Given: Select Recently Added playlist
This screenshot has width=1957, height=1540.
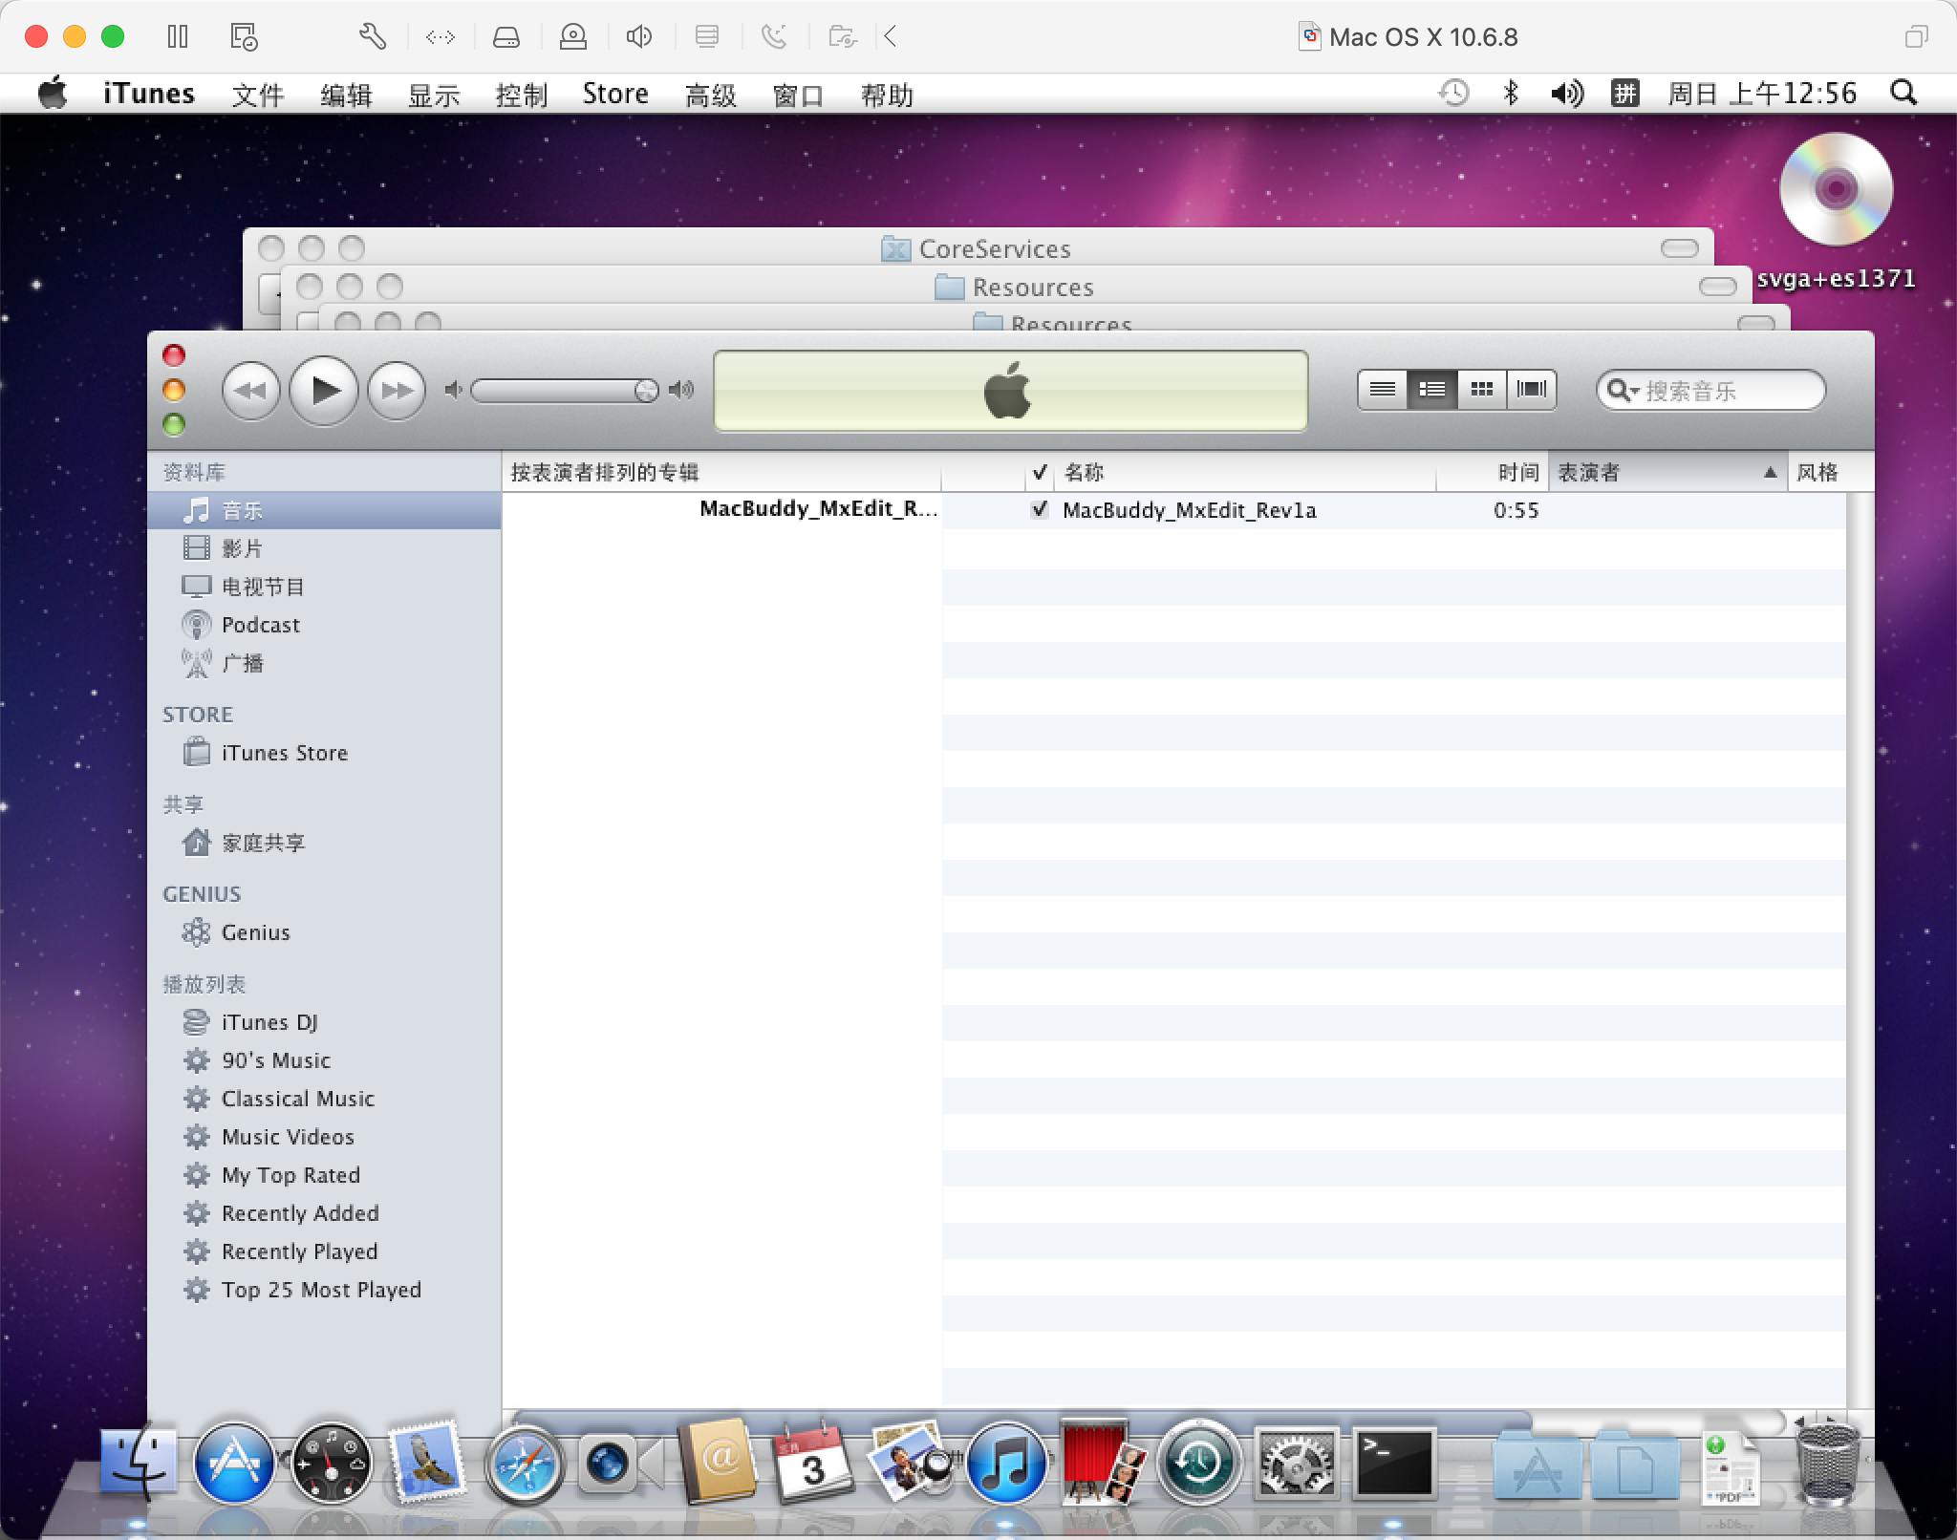Looking at the screenshot, I should [x=300, y=1213].
